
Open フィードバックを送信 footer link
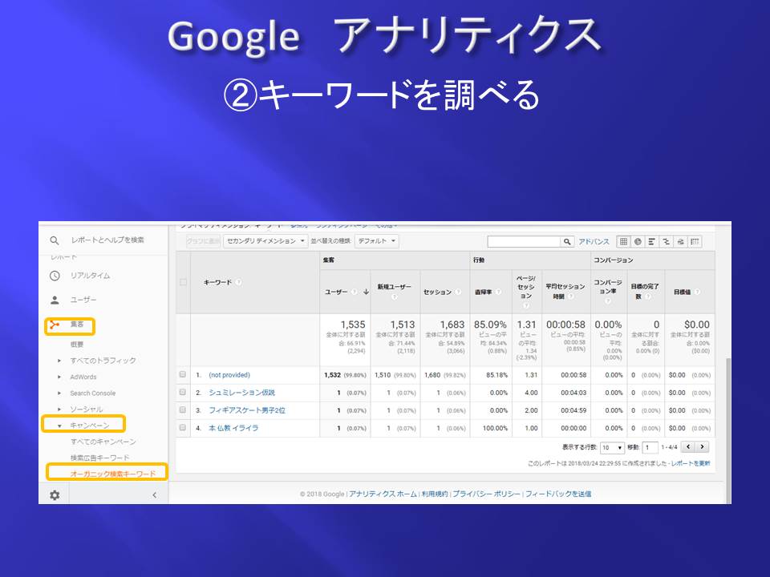[558, 494]
